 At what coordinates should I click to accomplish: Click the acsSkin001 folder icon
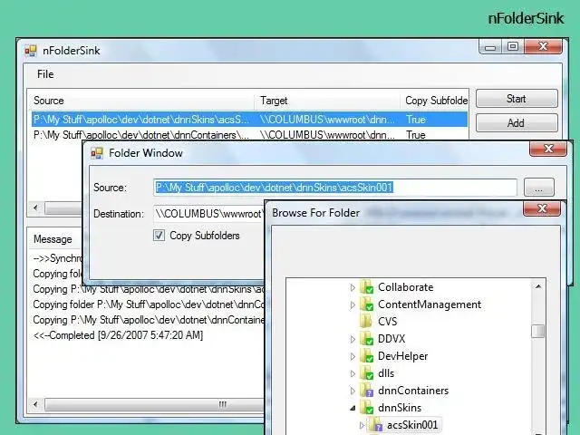pyautogui.click(x=377, y=425)
